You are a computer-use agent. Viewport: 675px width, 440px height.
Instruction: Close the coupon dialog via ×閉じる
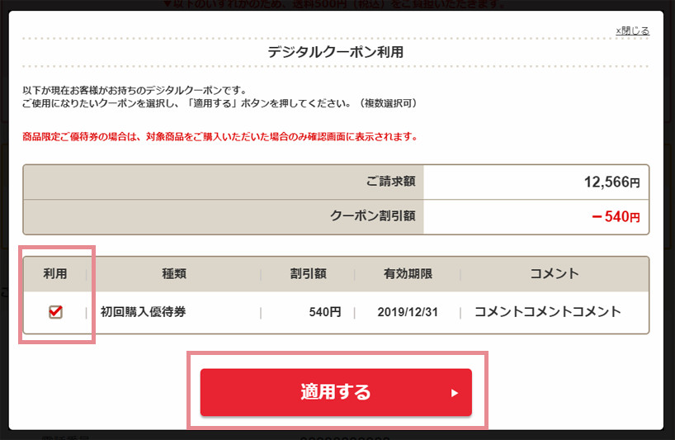point(632,31)
